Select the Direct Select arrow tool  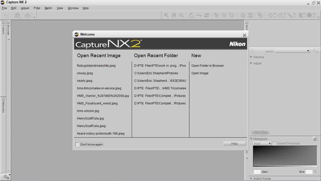tap(166, 15)
